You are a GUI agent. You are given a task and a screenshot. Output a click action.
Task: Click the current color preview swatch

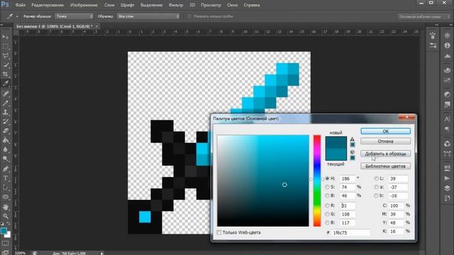coord(336,154)
